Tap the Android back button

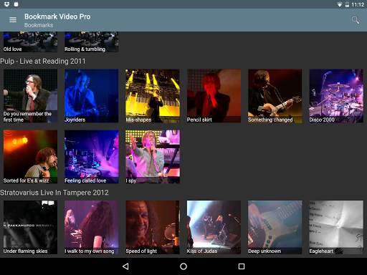click(x=125, y=266)
